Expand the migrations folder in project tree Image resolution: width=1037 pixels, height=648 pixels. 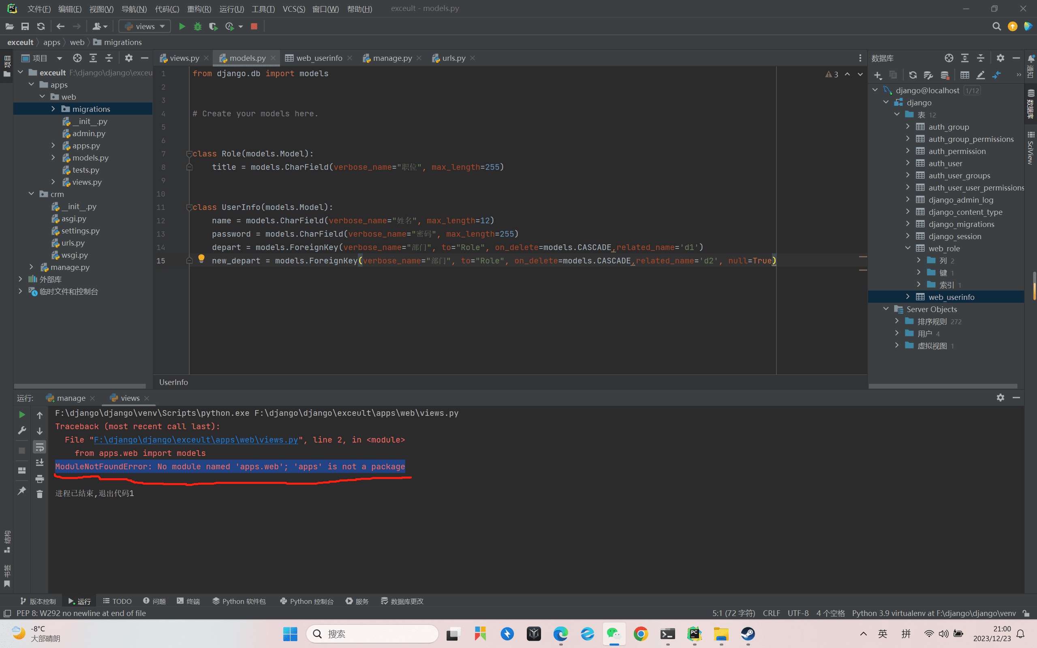53,109
